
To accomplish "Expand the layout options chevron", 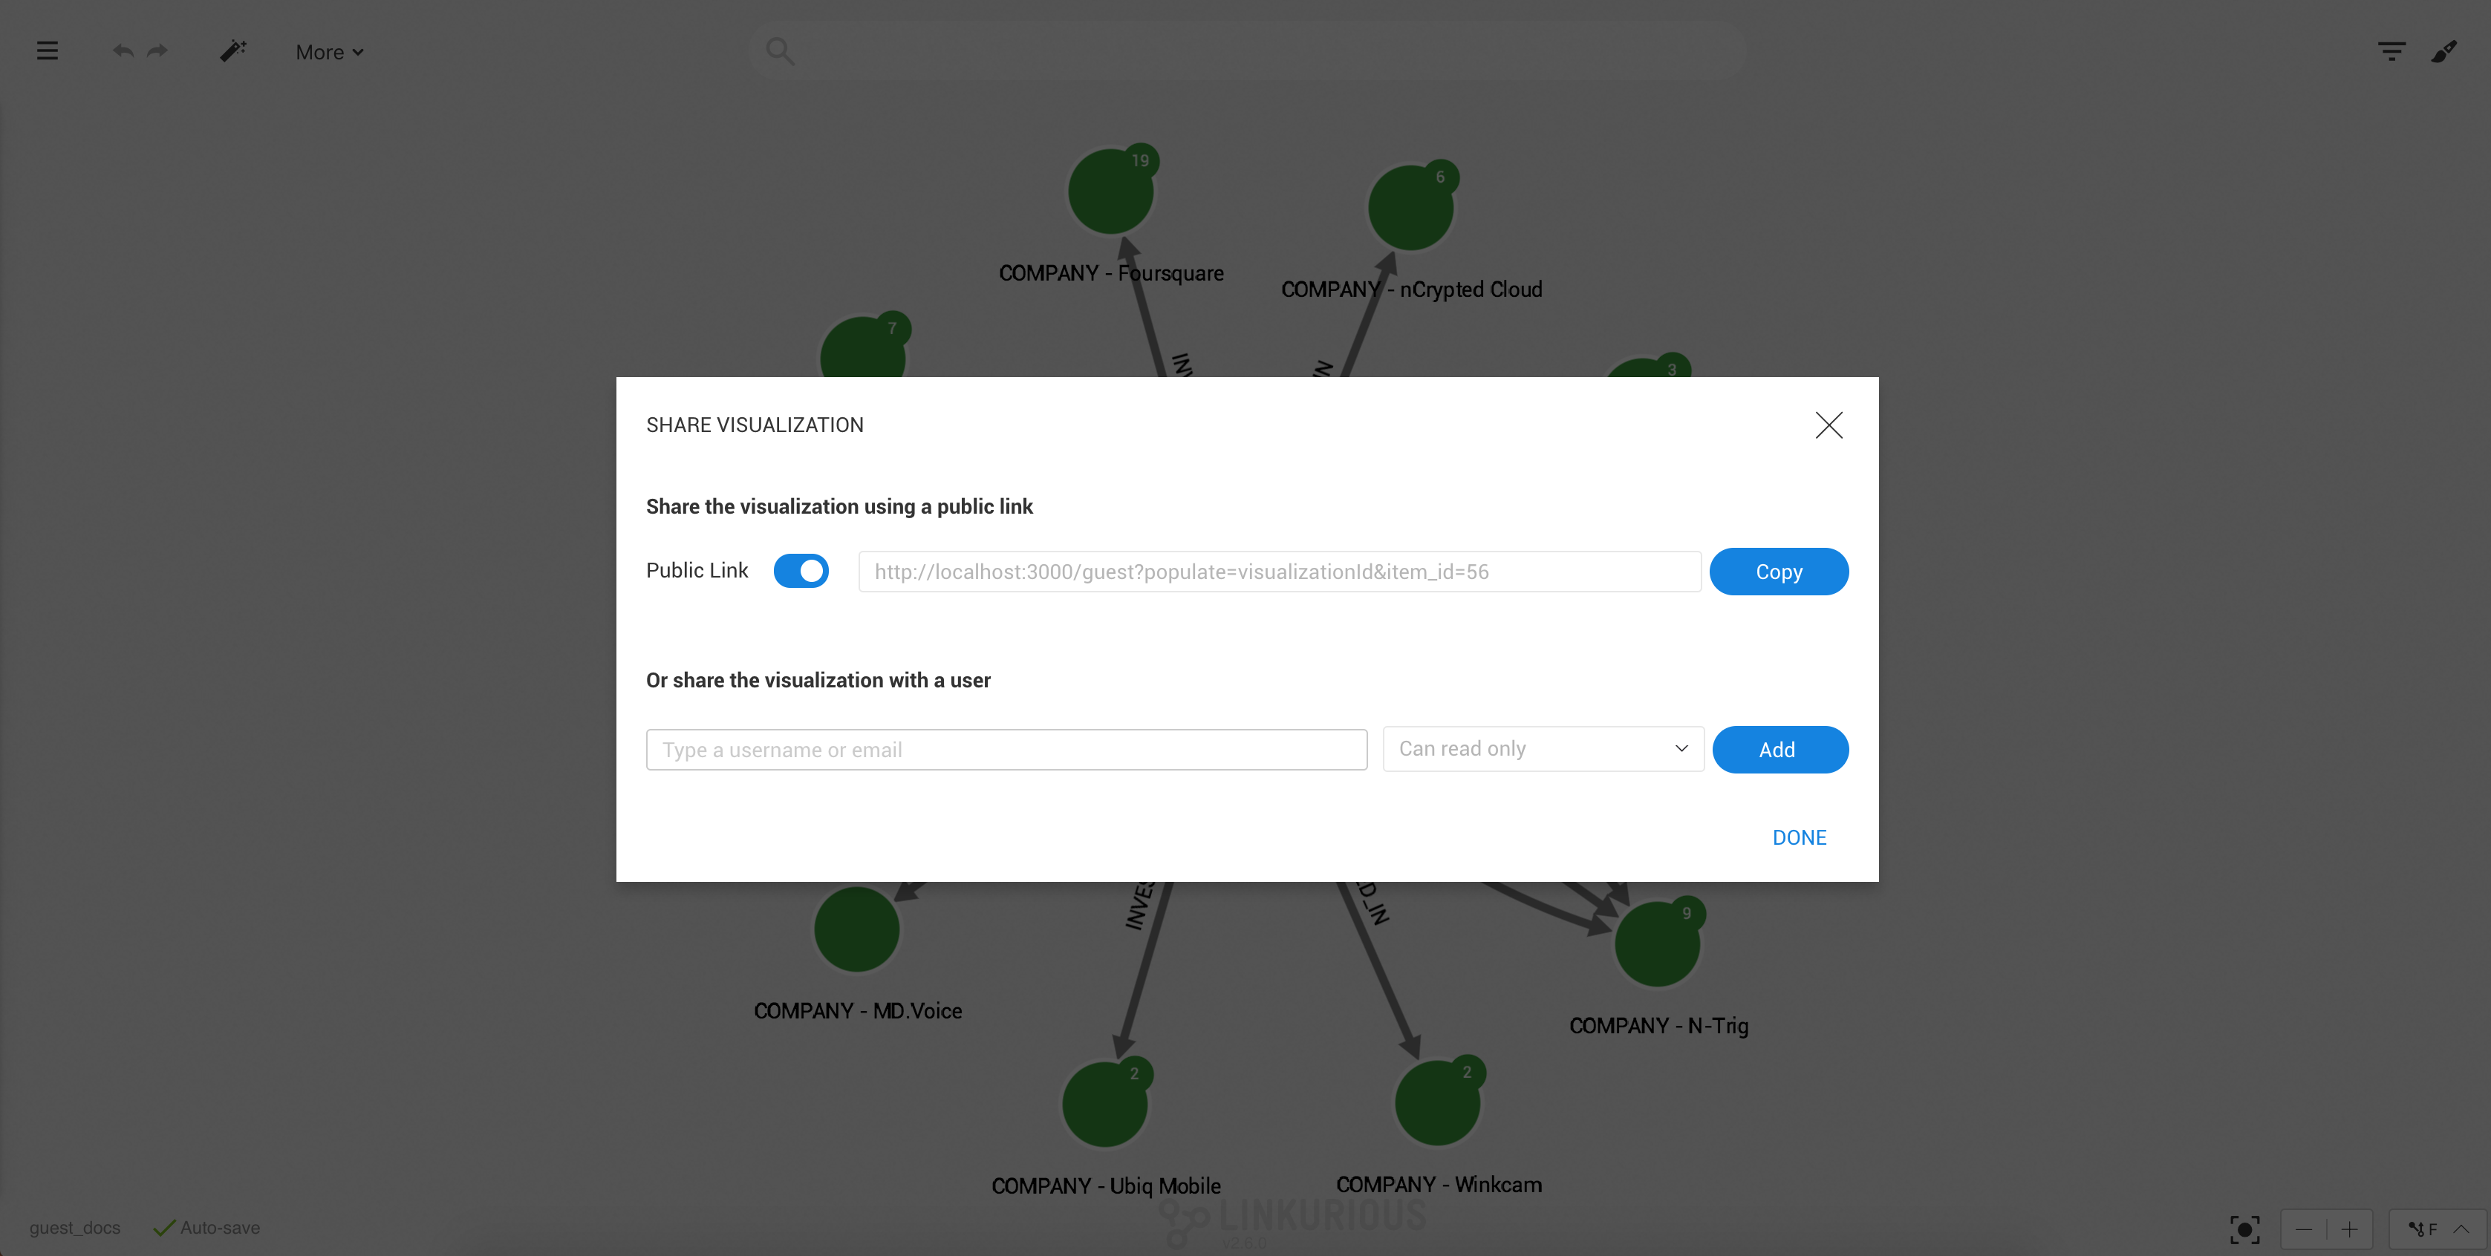I will (2462, 1229).
